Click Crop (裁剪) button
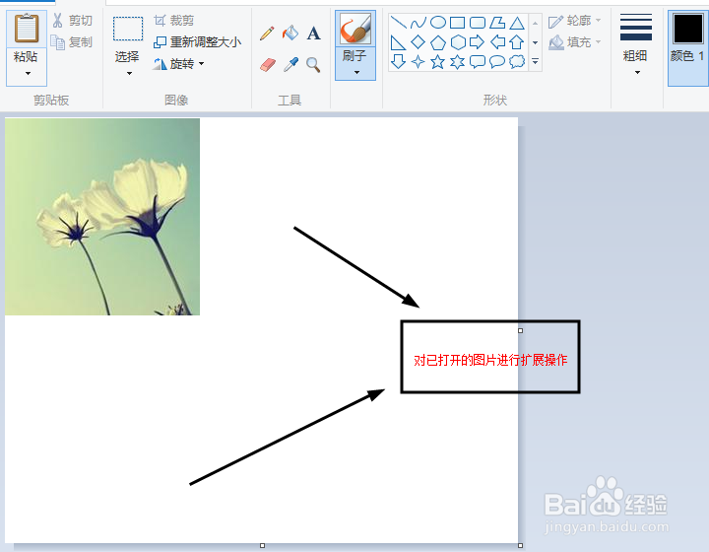 click(x=173, y=21)
